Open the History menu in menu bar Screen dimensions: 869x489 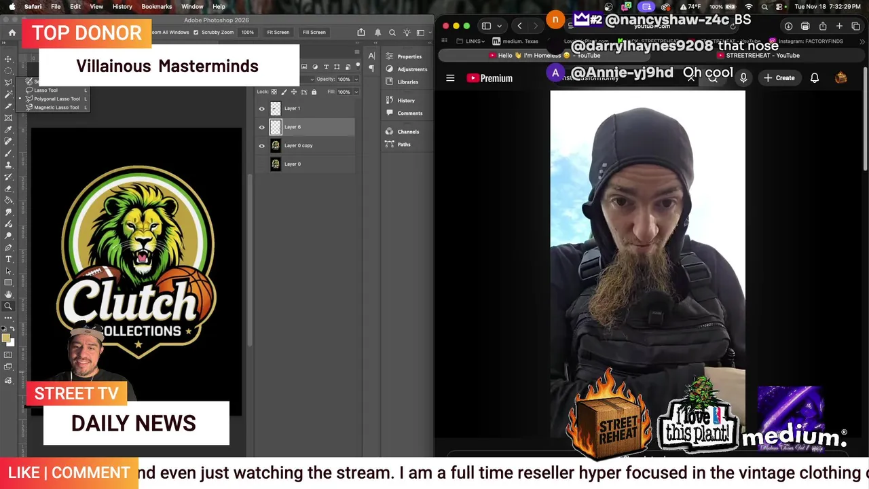pyautogui.click(x=122, y=7)
